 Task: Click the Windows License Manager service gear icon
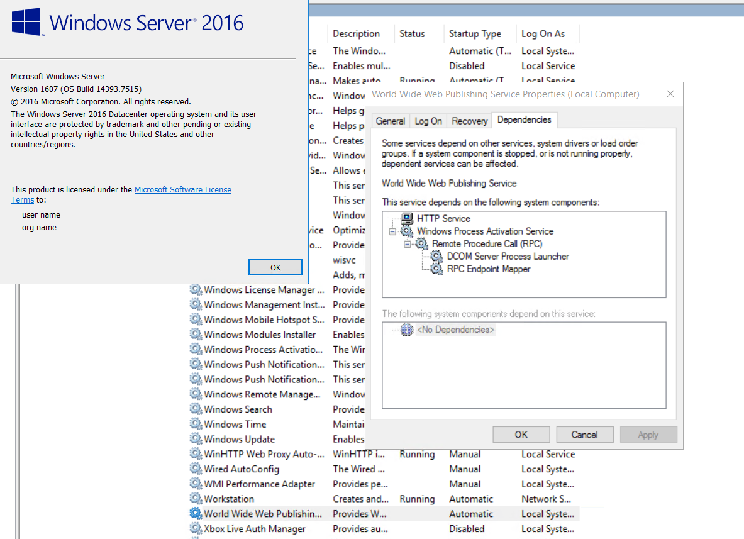coord(196,289)
